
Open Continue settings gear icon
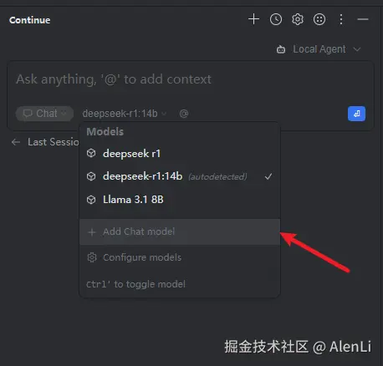tap(298, 19)
